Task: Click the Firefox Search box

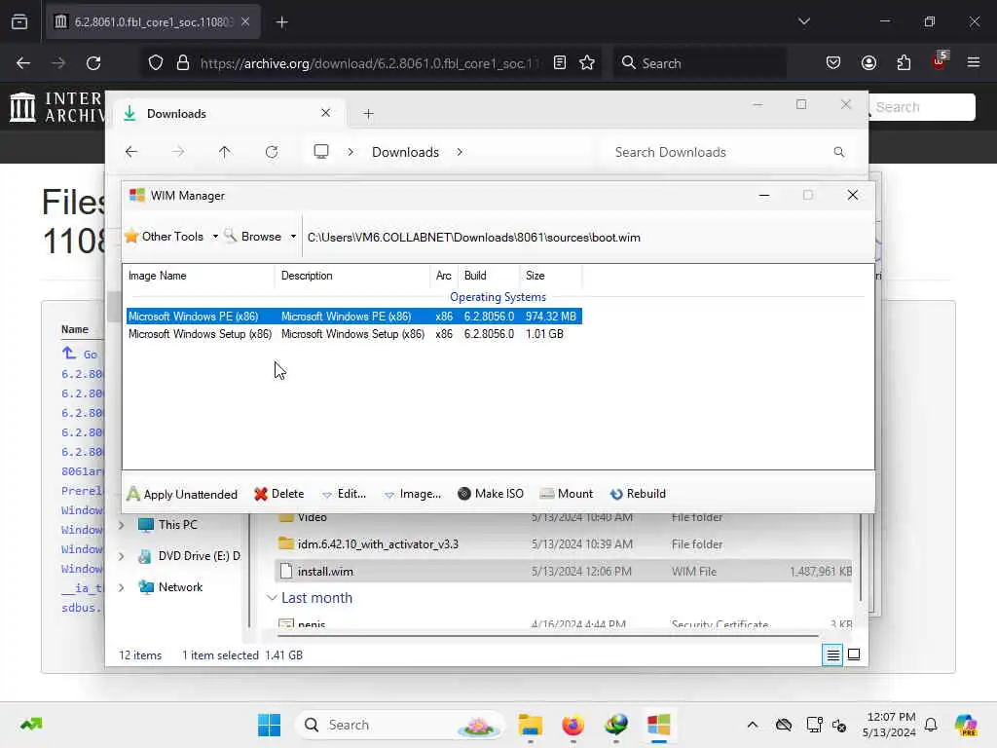Action: [x=699, y=63]
